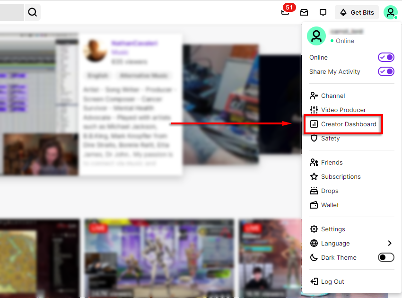Toggle the Online status switch
Image resolution: width=402 pixels, height=298 pixels.
tap(386, 57)
